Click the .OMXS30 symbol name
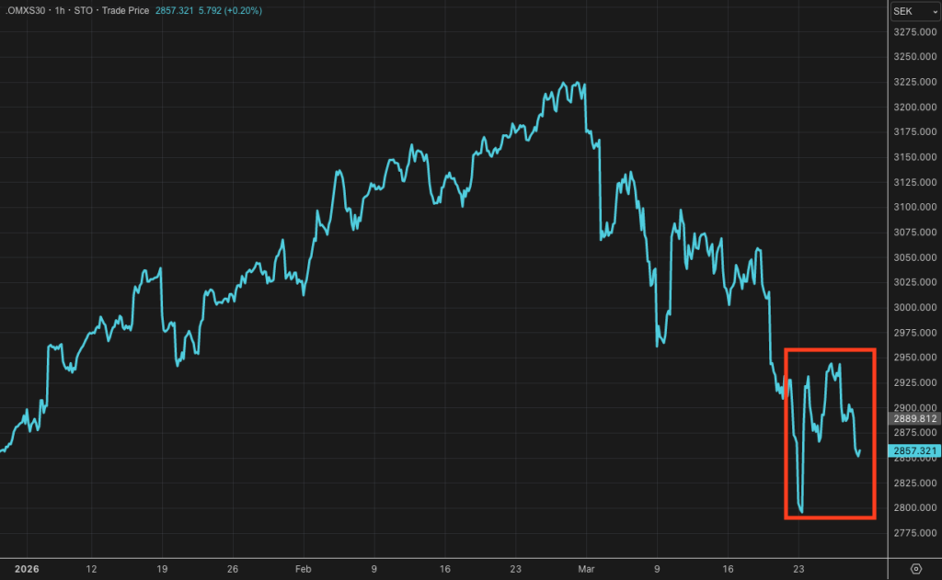The image size is (942, 580). [x=25, y=11]
